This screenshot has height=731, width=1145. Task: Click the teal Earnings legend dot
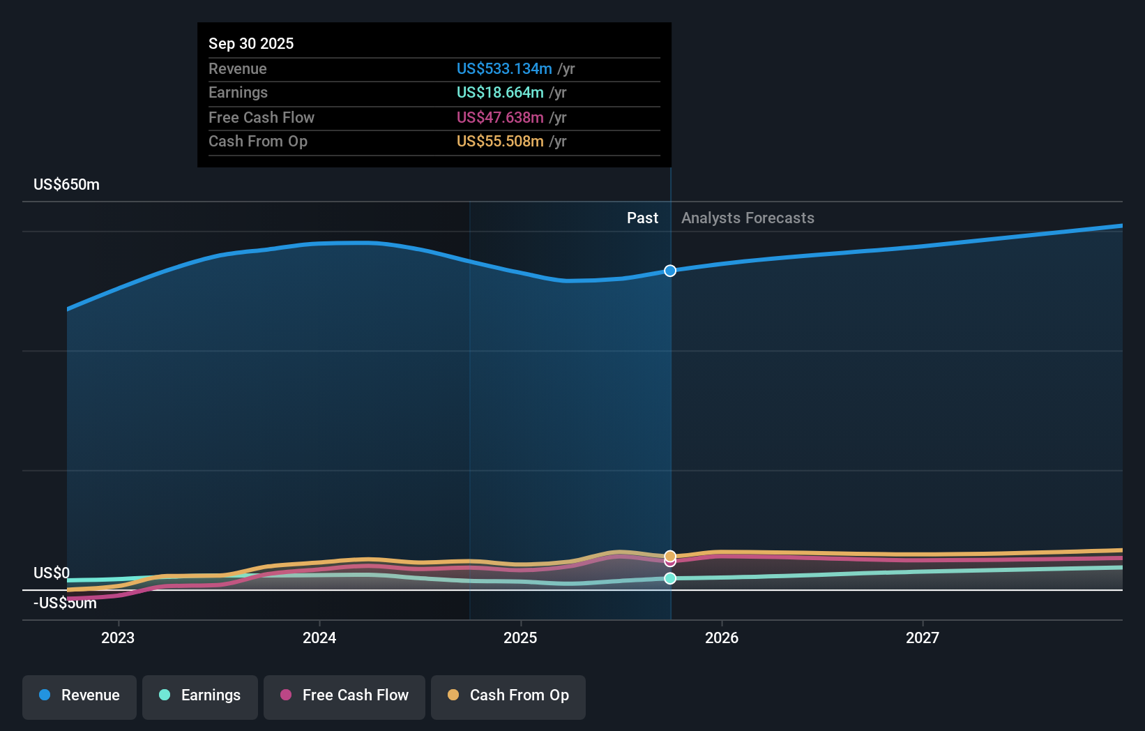point(163,695)
